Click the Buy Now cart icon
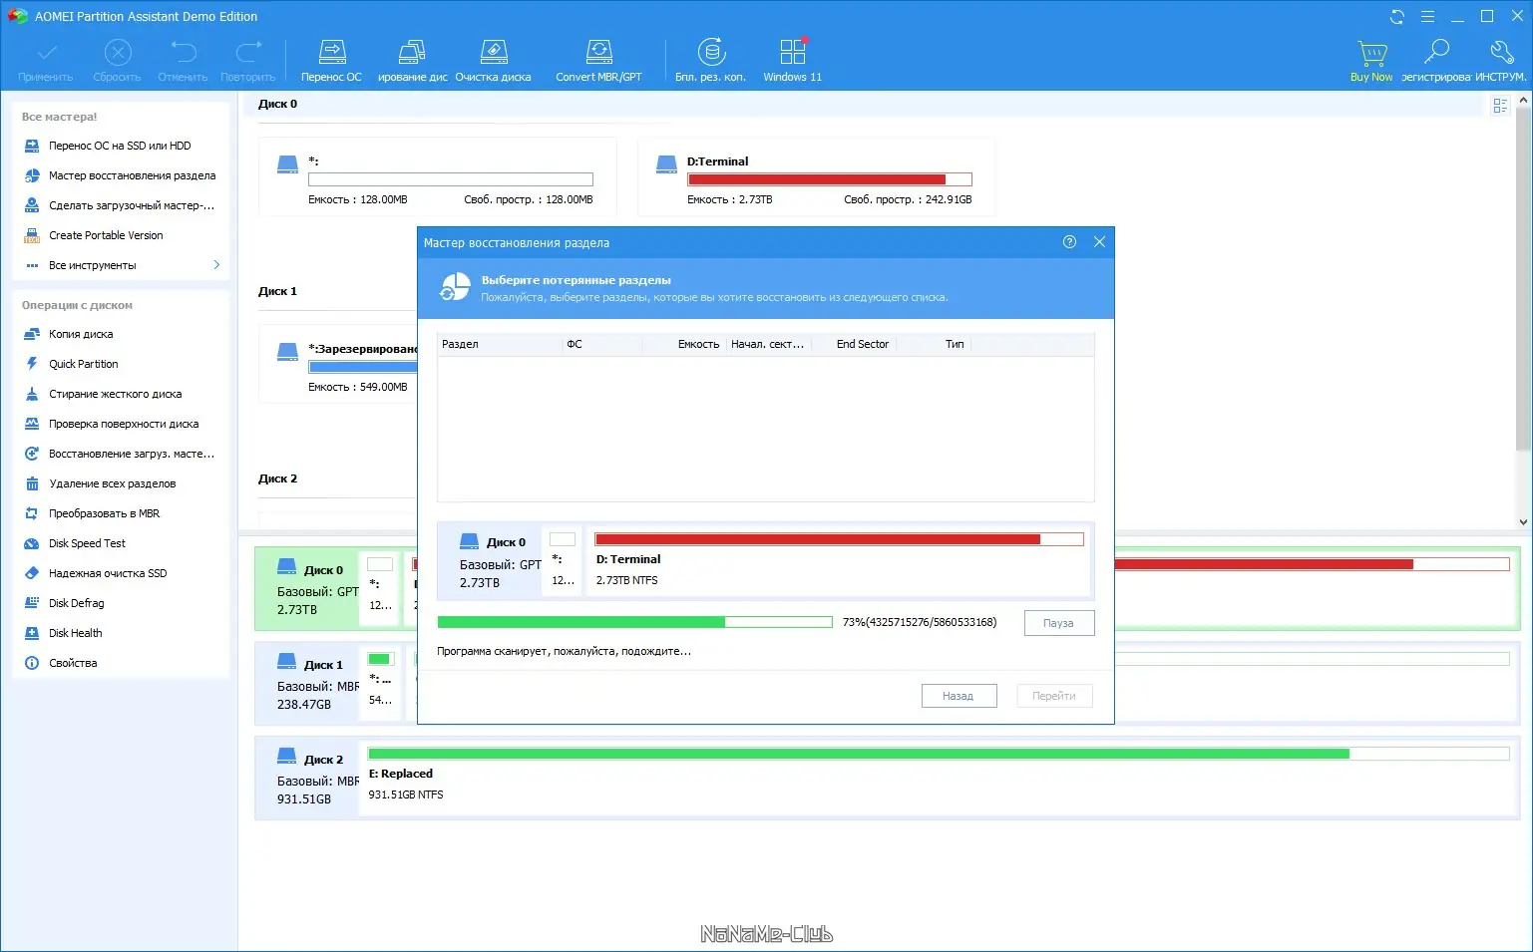Viewport: 1533px width, 952px height. click(1371, 60)
